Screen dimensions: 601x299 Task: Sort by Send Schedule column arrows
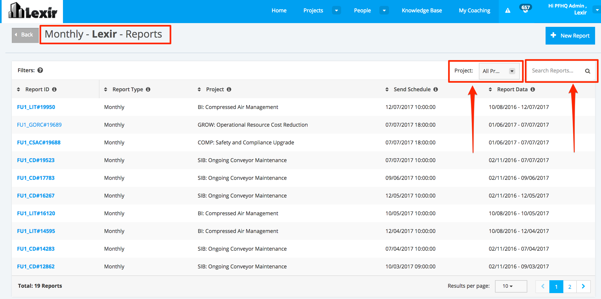tap(387, 89)
